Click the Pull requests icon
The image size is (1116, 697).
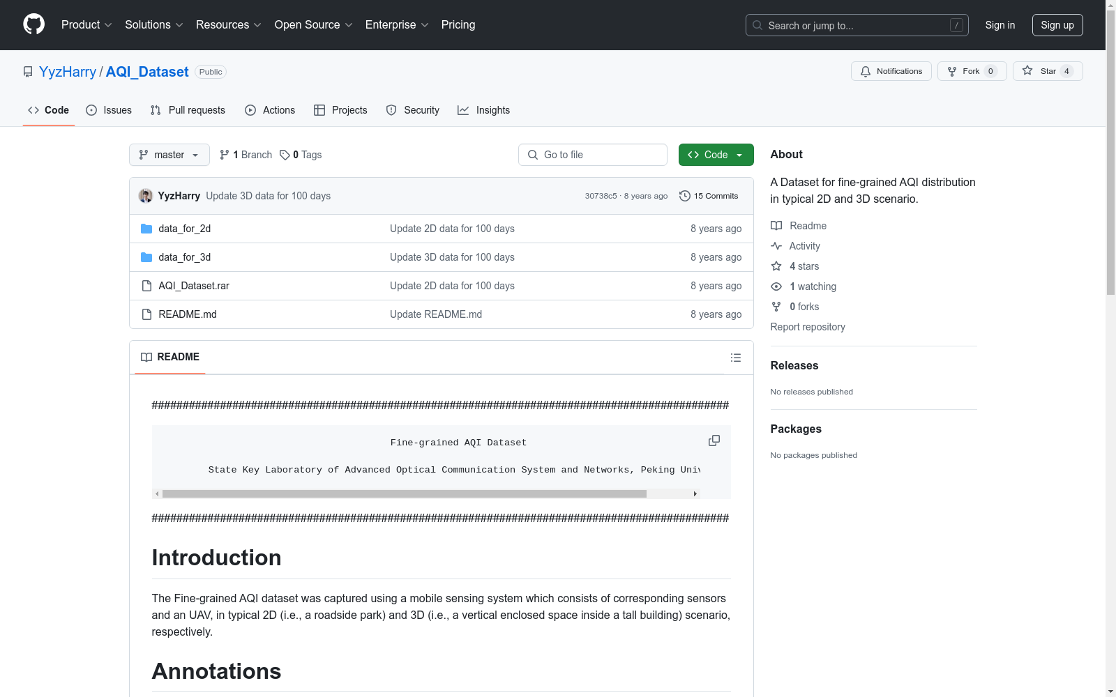point(156,110)
